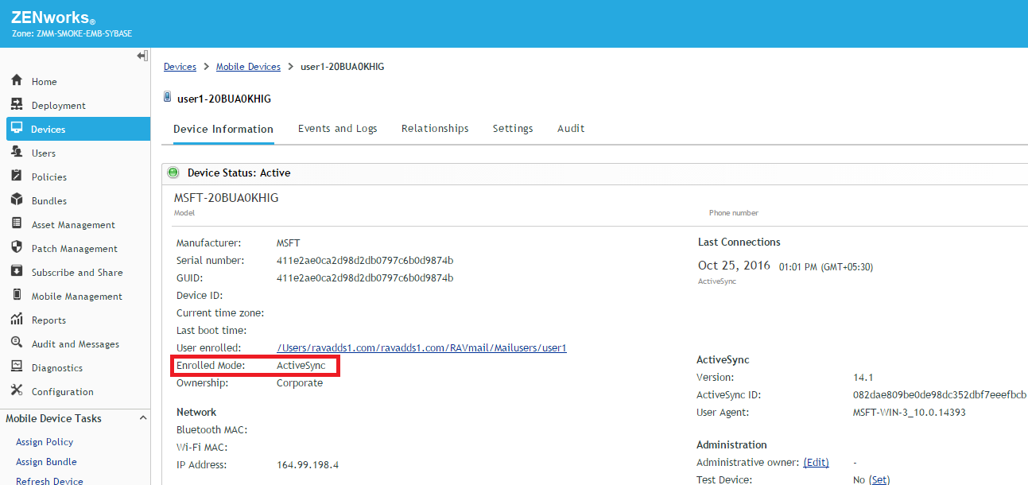The height and width of the screenshot is (485, 1028).
Task: Open Home in the navigation menu
Action: (45, 82)
